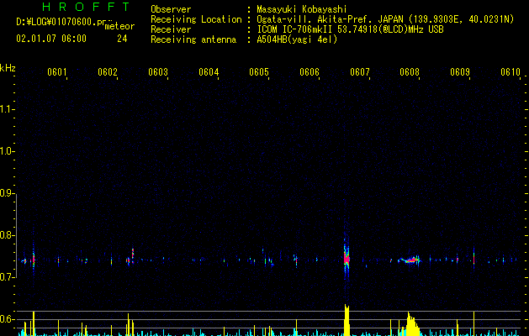Screen dimensions: 529x336
Task: Click the 0608 time marker
Action: (x=410, y=72)
